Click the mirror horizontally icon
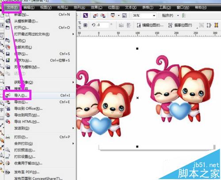Viewport: 221px width, 180px height. [x=121, y=25]
